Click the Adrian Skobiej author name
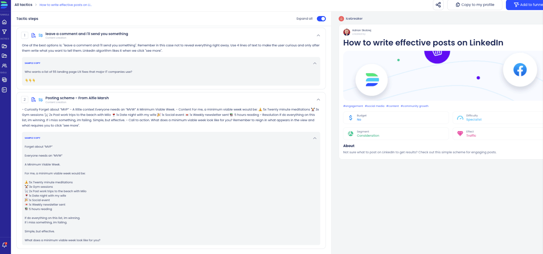The width and height of the screenshot is (543, 254). [x=361, y=30]
